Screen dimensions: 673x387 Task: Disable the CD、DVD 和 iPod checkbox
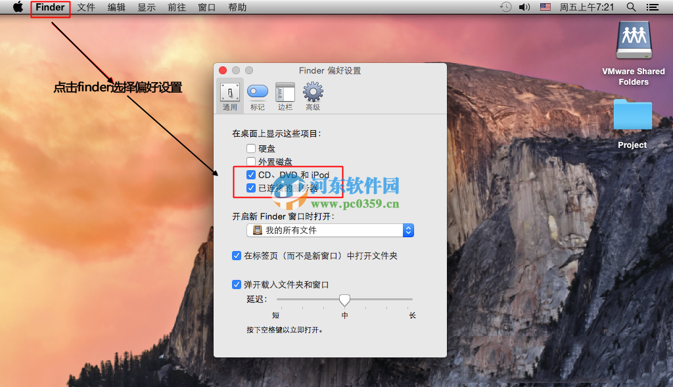[250, 175]
